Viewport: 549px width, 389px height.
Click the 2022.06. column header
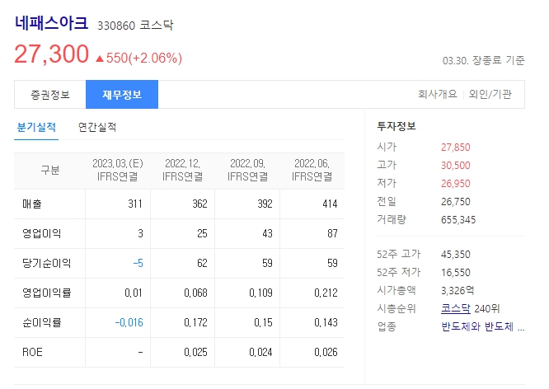312,170
